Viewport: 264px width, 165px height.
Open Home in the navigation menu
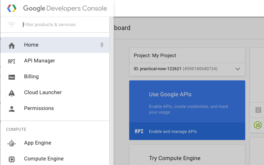click(x=55, y=45)
